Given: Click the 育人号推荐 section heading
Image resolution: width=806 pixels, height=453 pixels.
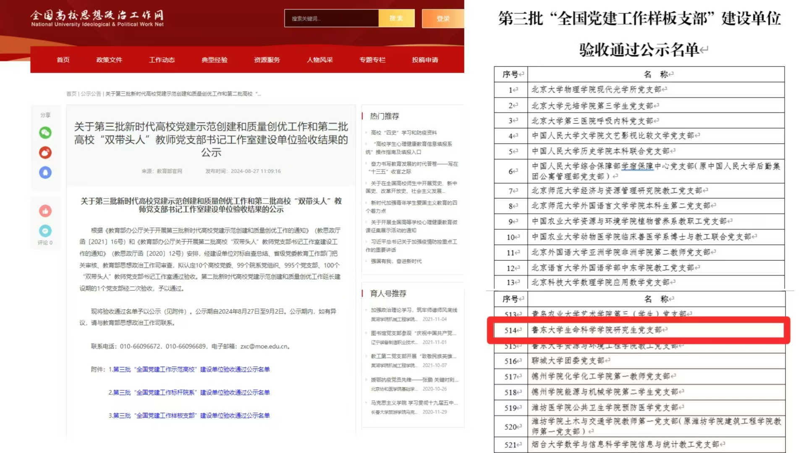Looking at the screenshot, I should (x=388, y=293).
